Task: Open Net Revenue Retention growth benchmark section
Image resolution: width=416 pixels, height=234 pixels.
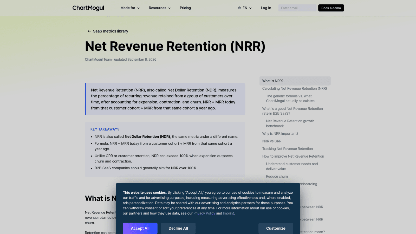Action: point(290,123)
